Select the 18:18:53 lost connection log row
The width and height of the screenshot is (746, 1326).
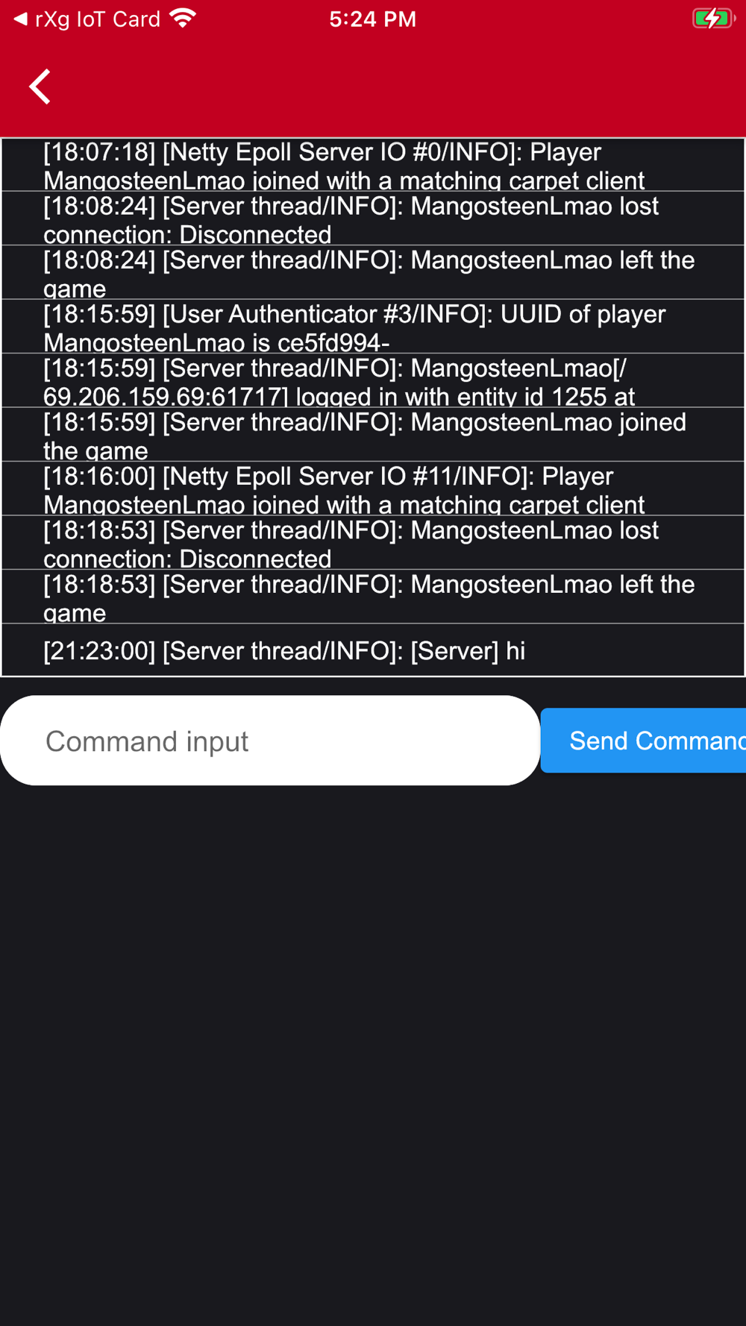[373, 543]
